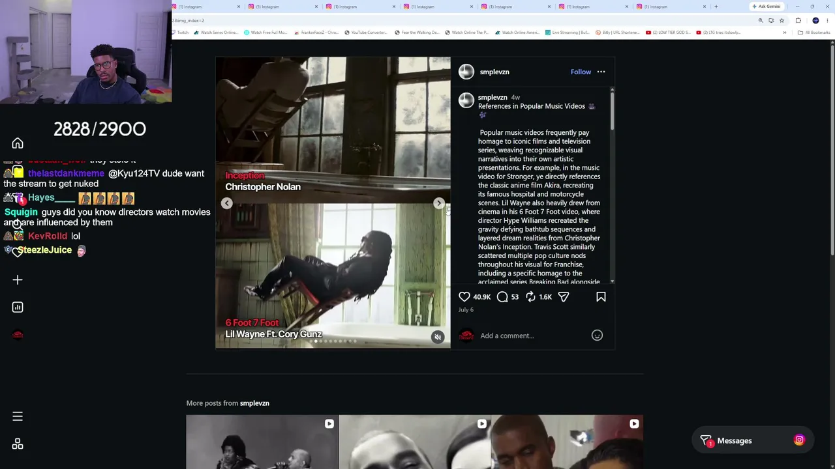Open comments with the speech bubble icon

coord(502,297)
